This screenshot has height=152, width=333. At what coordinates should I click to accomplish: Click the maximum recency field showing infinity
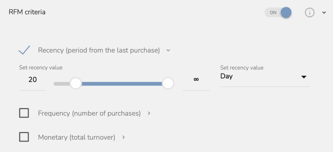pos(196,80)
